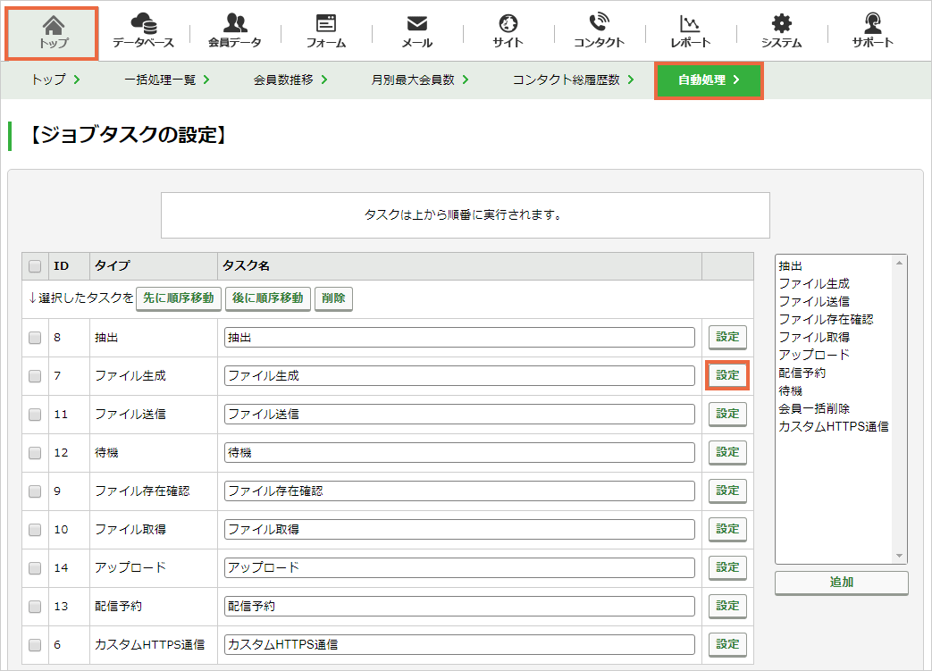Open the 一括処理一覧 submenu tab
Screen dimensions: 932x671
point(167,80)
